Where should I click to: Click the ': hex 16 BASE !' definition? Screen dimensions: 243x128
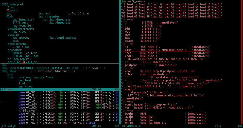(141, 38)
